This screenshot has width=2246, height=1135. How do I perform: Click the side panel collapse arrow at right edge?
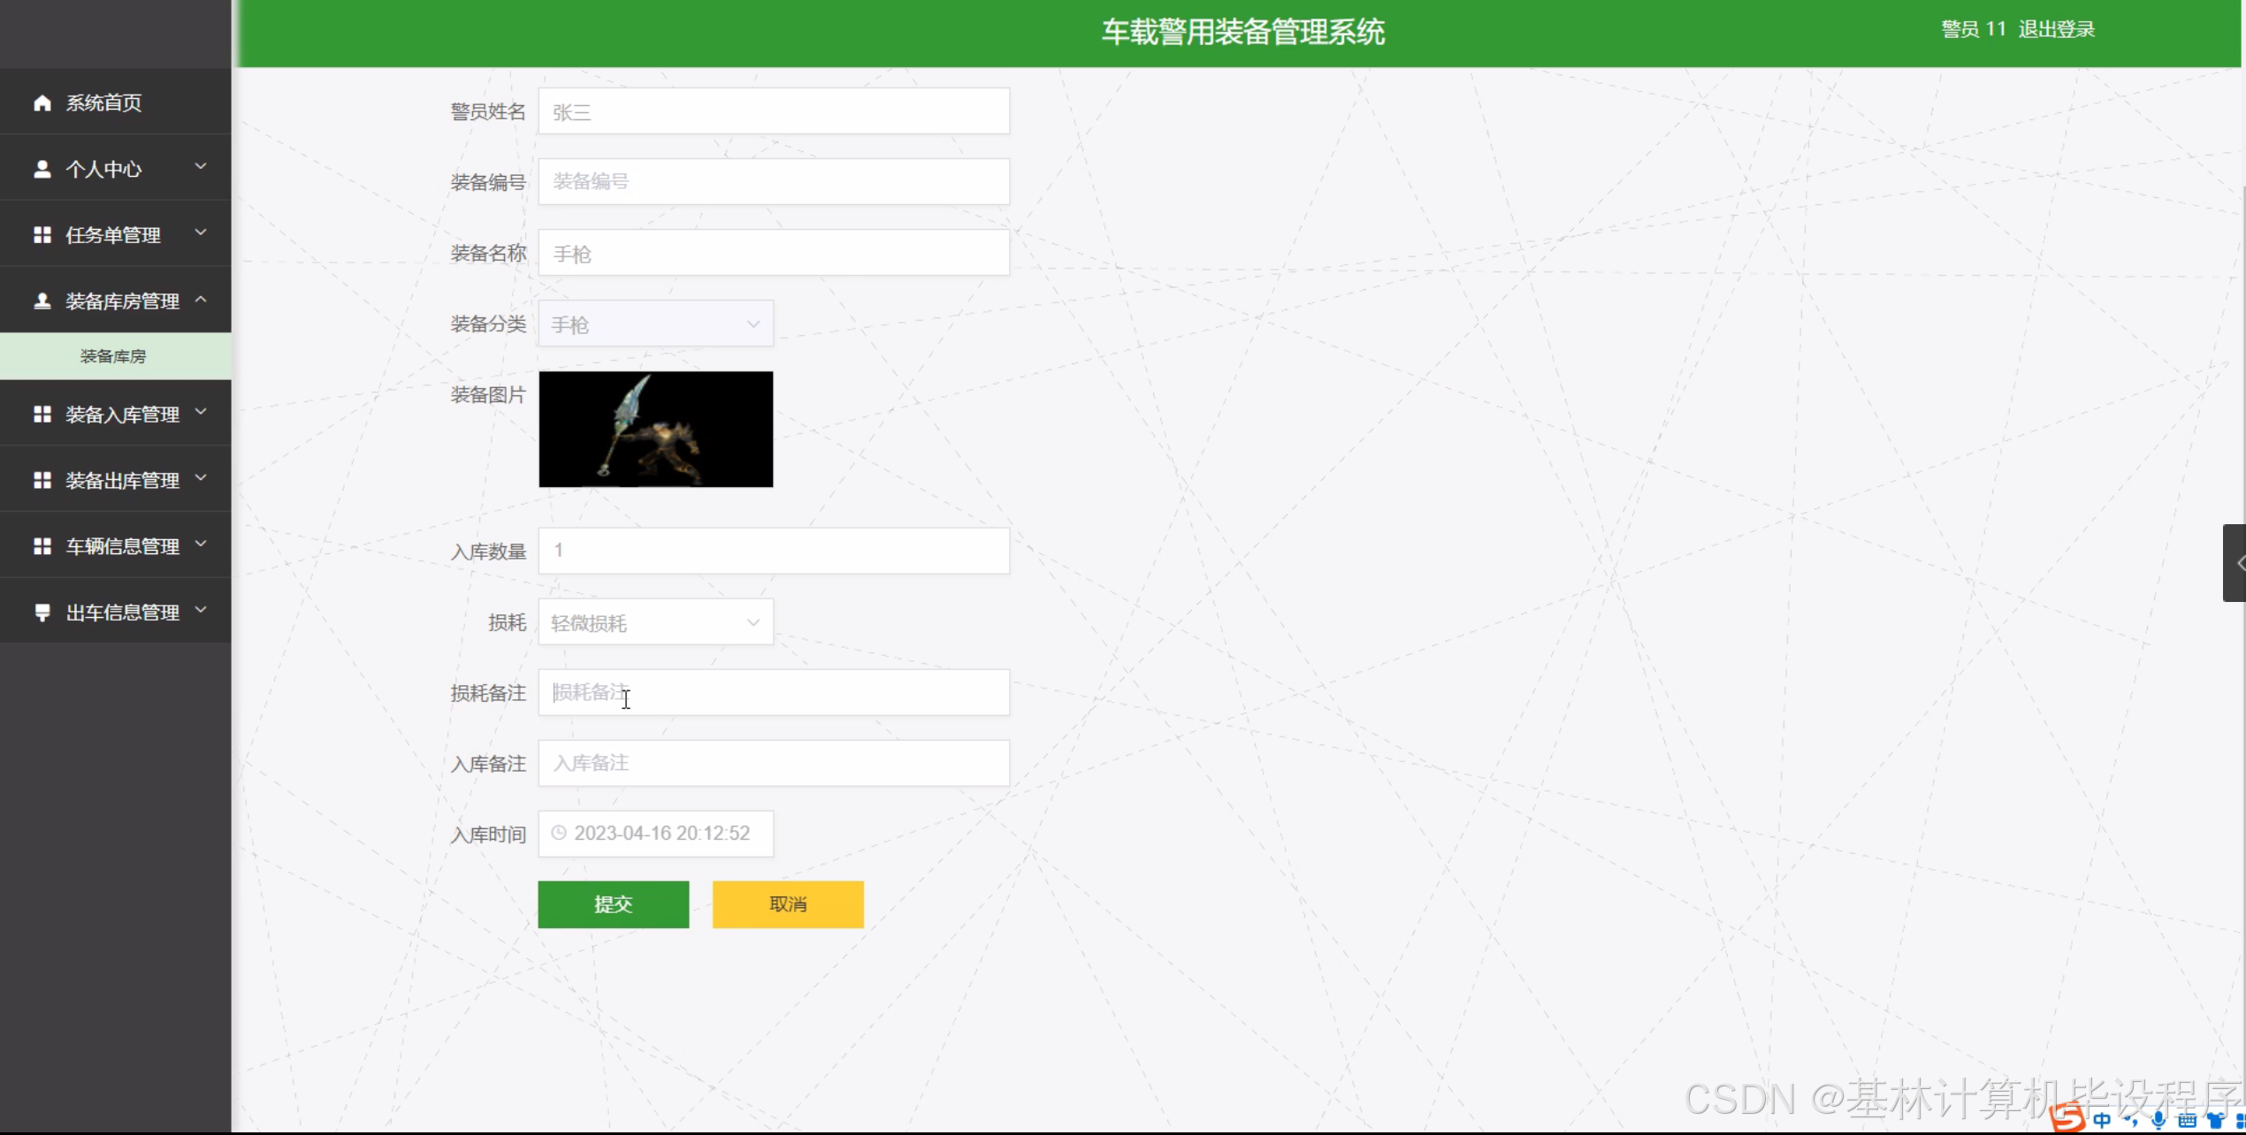pos(2235,563)
